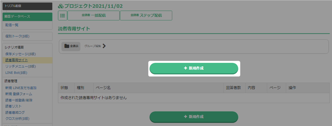The width and height of the screenshot is (332, 126).
Task: Click the highlighted ＋新規作成 button
Action: click(x=194, y=69)
